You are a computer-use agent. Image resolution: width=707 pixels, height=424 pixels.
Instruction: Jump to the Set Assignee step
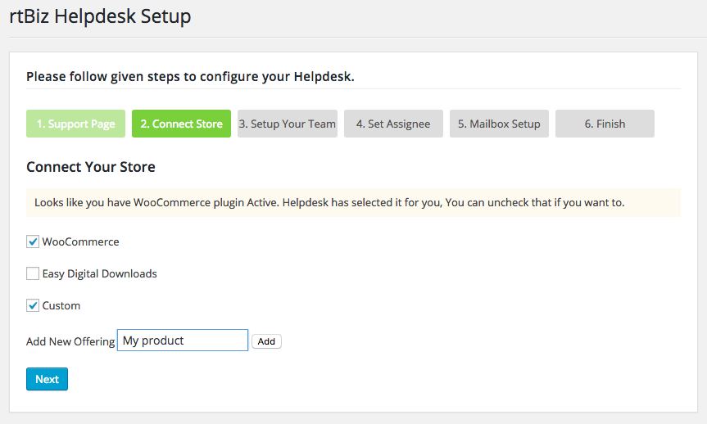393,124
